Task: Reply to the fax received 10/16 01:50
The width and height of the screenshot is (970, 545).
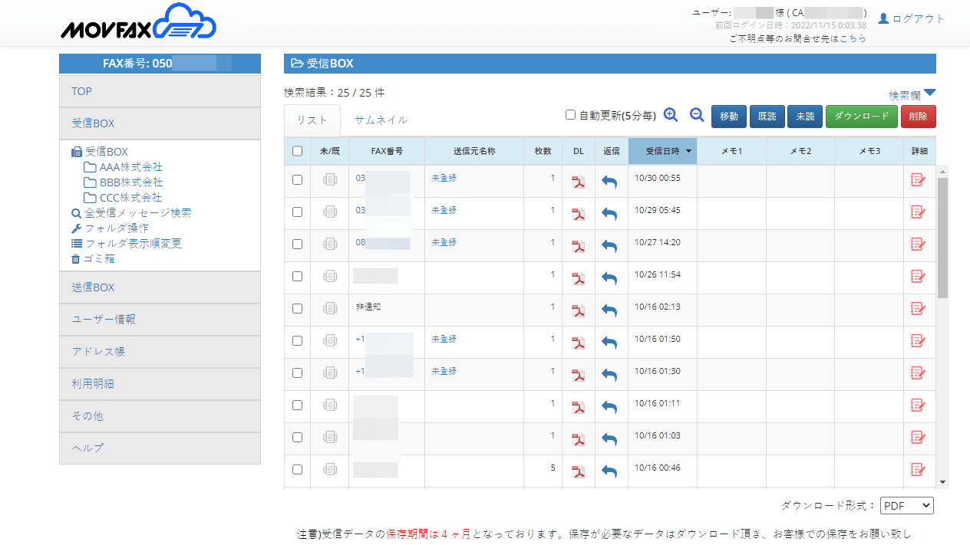Action: pos(609,343)
